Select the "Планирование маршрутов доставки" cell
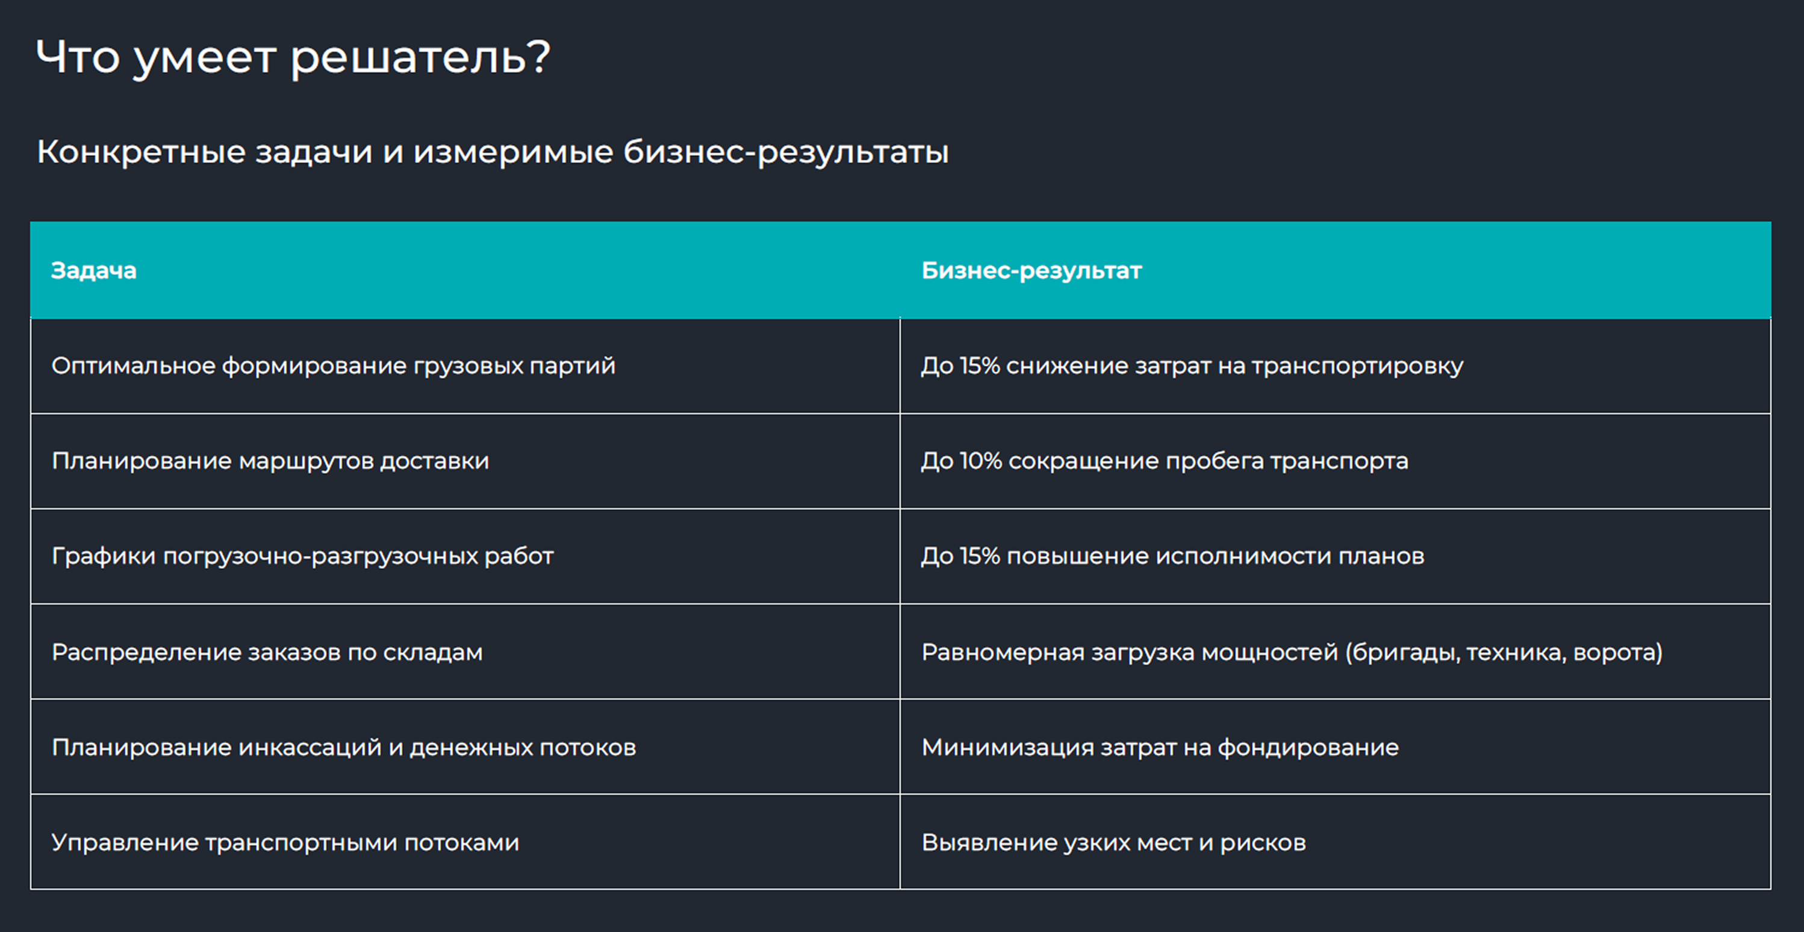 (270, 461)
